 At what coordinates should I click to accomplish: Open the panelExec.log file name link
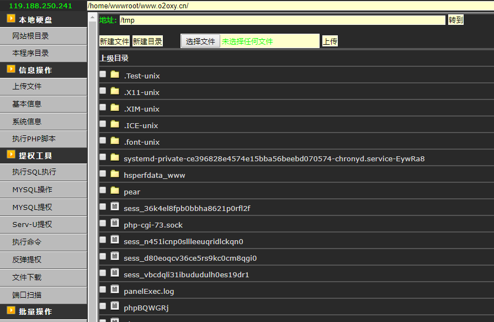pos(149,292)
